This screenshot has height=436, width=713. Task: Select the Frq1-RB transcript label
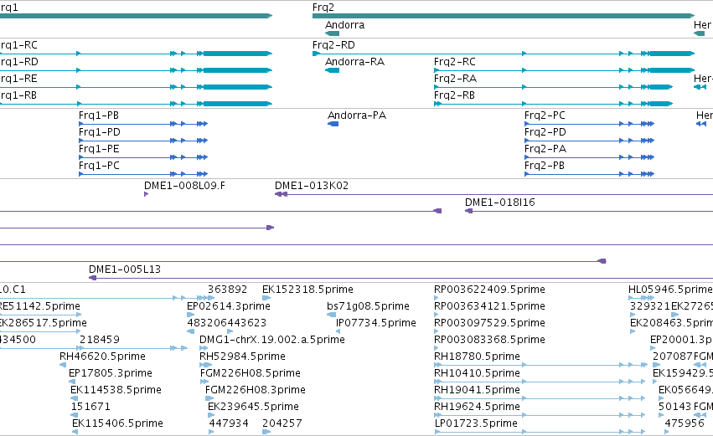click(18, 95)
